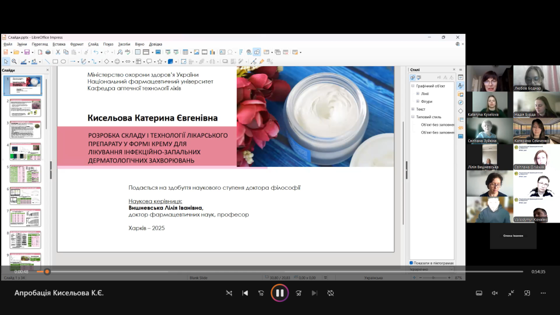The height and width of the screenshot is (315, 560).
Task: Open the 'Файл' menu
Action: click(8, 44)
